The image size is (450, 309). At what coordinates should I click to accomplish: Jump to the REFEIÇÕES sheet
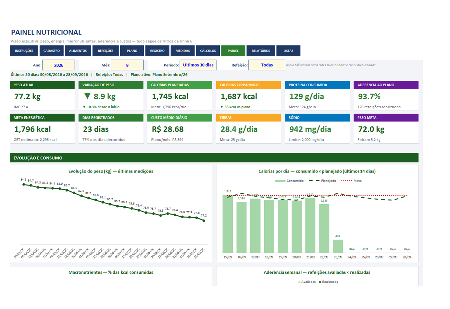point(106,51)
